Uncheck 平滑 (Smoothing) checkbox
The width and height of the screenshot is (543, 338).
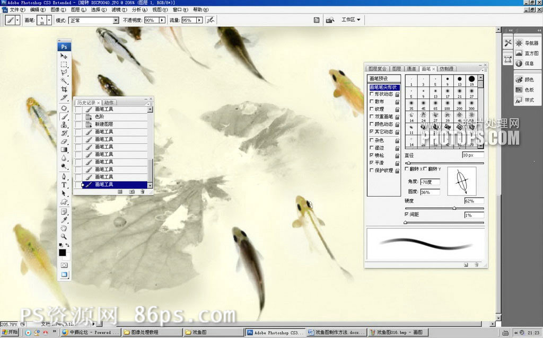tap(372, 163)
